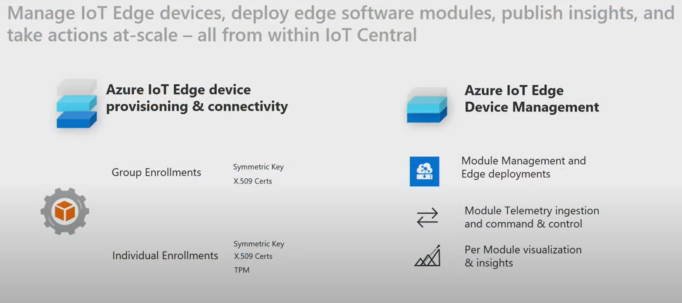Viewport: 682px width, 303px height.
Task: Click 'Symmetric Key' beside Individual Enrollments
Action: pos(259,244)
